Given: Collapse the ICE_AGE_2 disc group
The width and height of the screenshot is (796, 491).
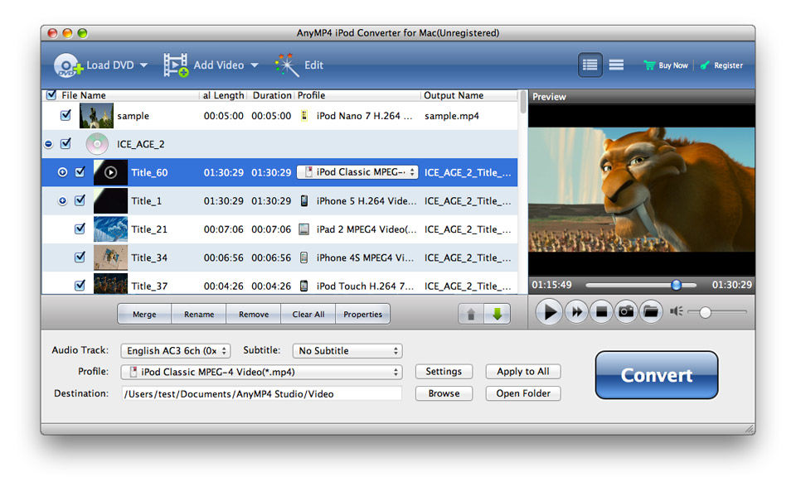Looking at the screenshot, I should tap(49, 144).
